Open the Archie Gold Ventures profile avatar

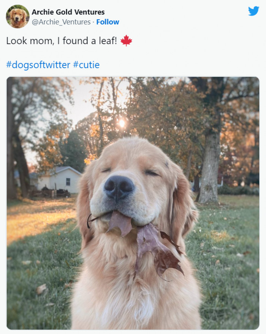(17, 16)
